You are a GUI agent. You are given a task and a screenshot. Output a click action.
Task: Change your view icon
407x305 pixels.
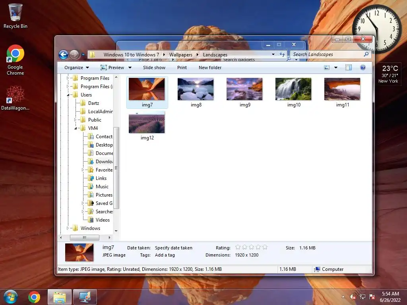click(327, 68)
